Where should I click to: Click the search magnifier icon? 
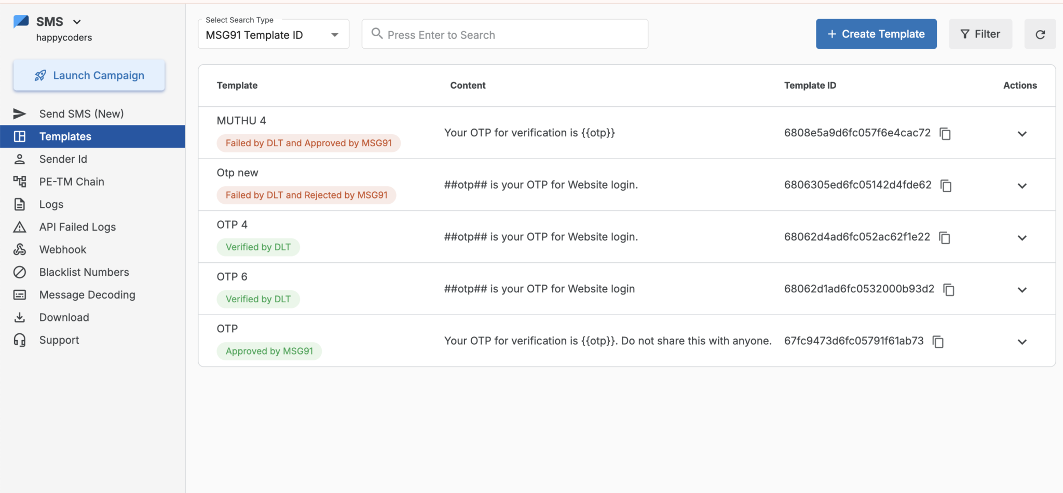[377, 34]
